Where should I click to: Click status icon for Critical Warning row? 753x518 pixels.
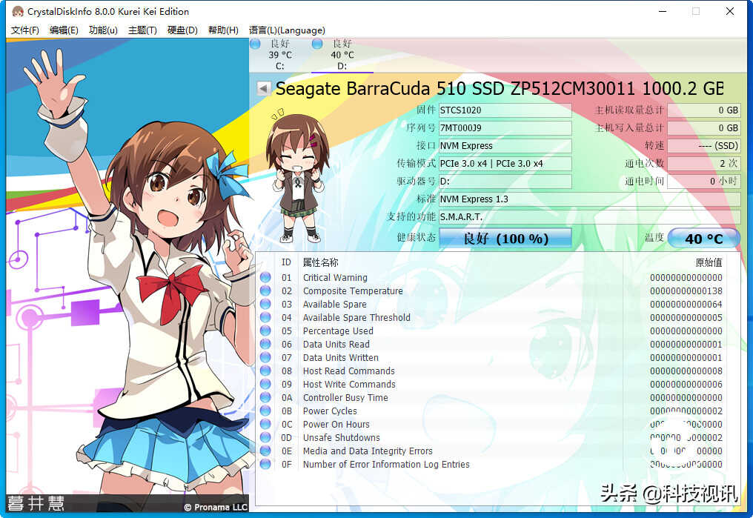[265, 277]
